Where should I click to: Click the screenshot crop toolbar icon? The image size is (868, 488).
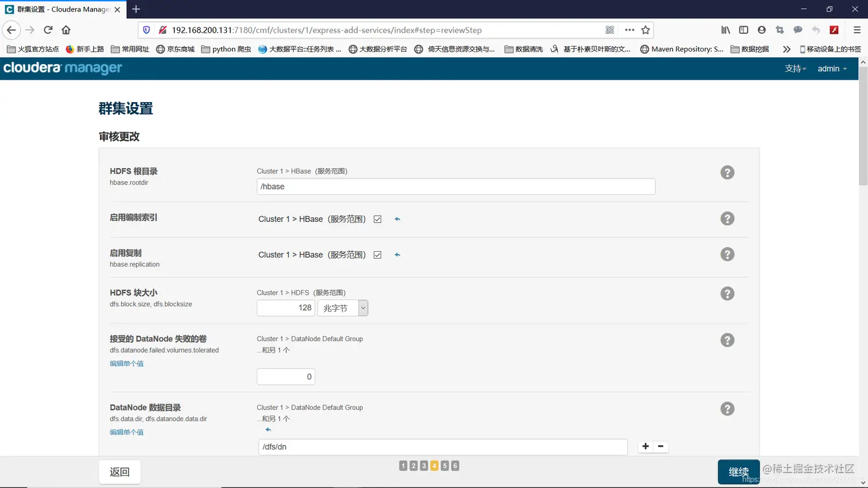pos(780,30)
